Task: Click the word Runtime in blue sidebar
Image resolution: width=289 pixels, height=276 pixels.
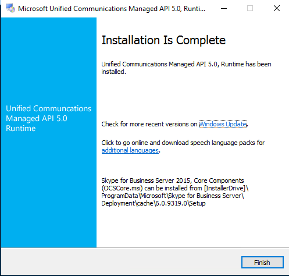Action: (x=21, y=128)
